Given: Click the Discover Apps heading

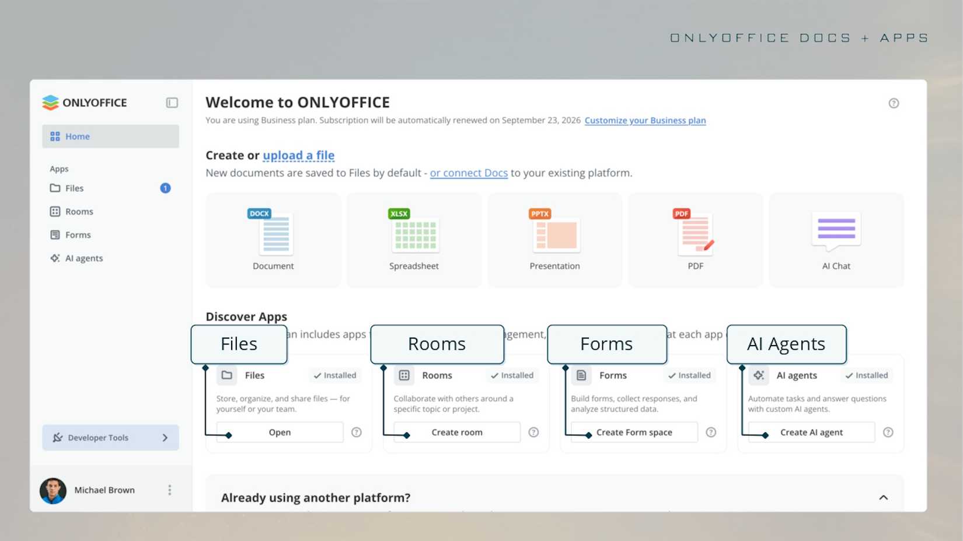Looking at the screenshot, I should [x=246, y=317].
